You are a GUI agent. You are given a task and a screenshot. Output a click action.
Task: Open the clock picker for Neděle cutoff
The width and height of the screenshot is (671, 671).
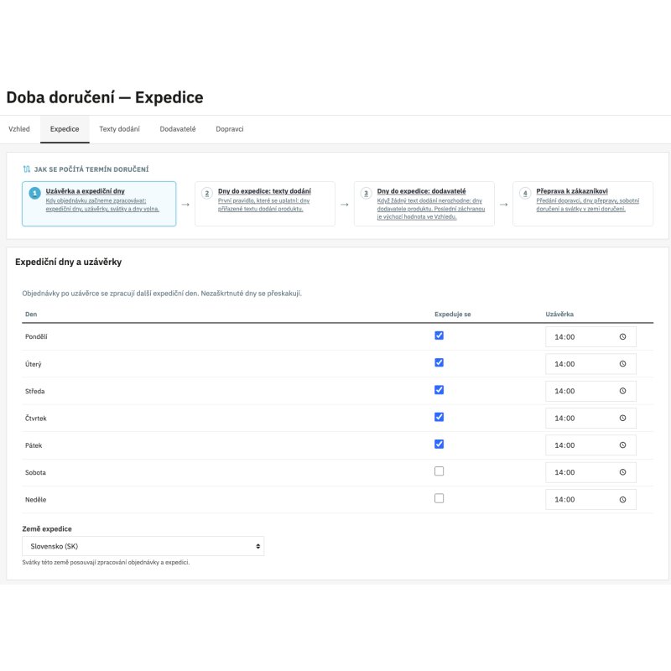622,499
